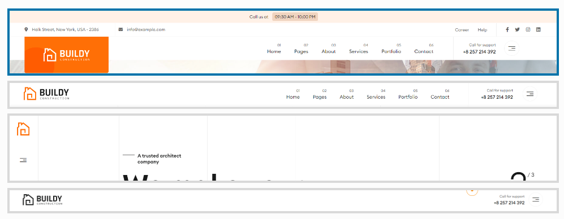Click the orange Buildy logo banner
Screen dimensions: 564x219
67,55
